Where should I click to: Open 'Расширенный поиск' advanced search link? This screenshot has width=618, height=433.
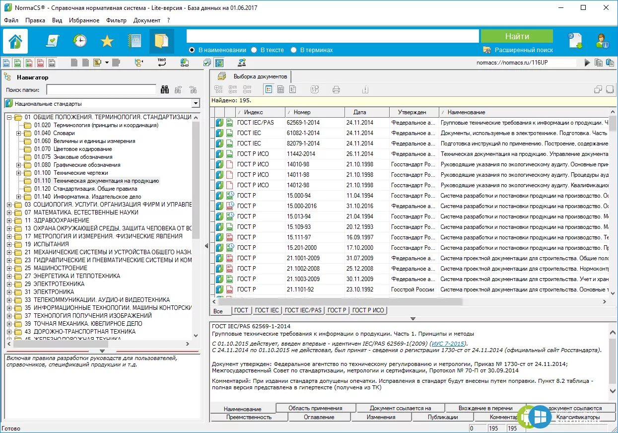point(524,50)
